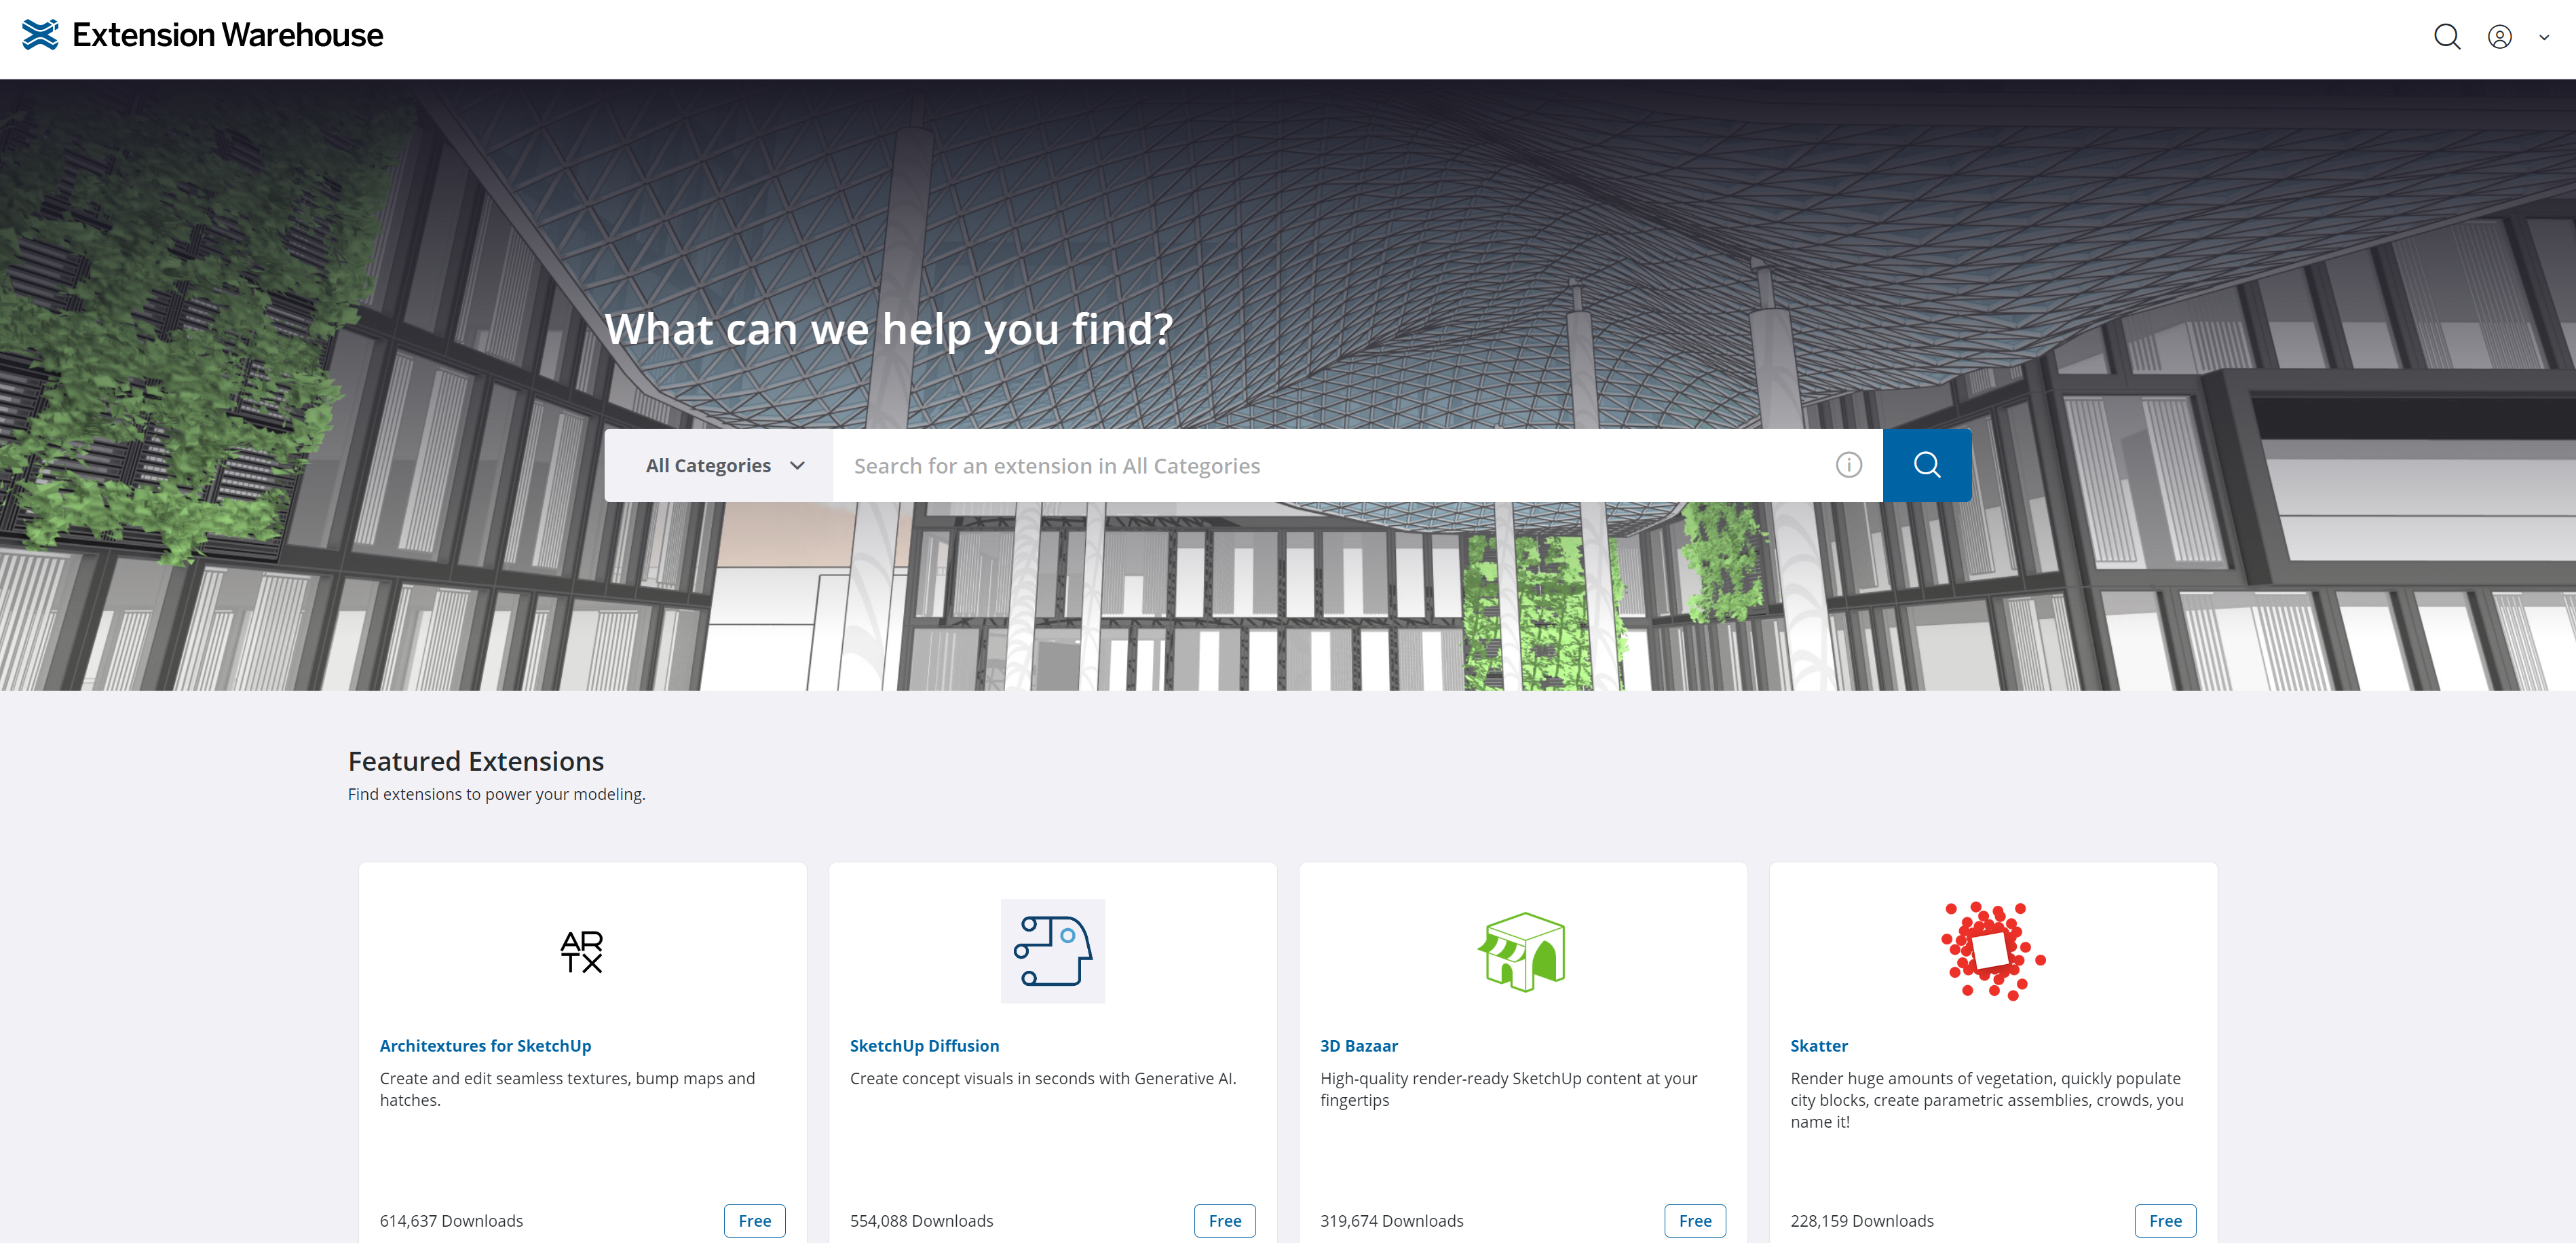Click the user account profile icon

[2499, 37]
